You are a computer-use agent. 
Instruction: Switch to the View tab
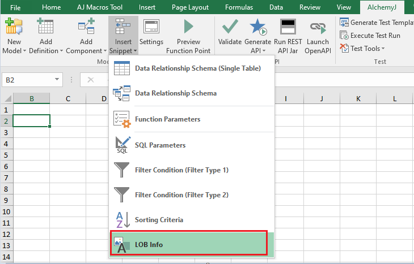tap(344, 7)
